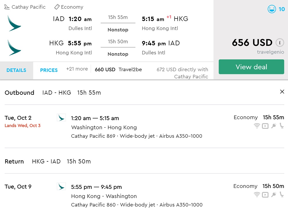Switch to the DETAILS tab
Image resolution: width=288 pixels, height=215 pixels.
click(x=16, y=70)
